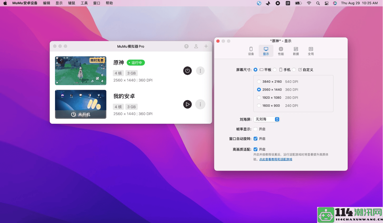This screenshot has width=383, height=223.
Task: Open the 编辑 menu
Action: coord(47,3)
